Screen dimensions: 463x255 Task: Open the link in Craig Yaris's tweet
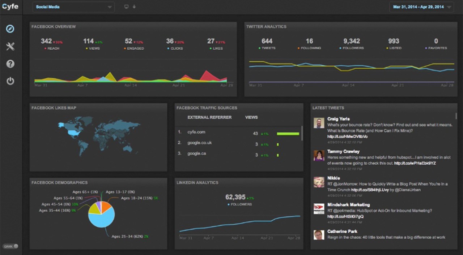[347, 137]
